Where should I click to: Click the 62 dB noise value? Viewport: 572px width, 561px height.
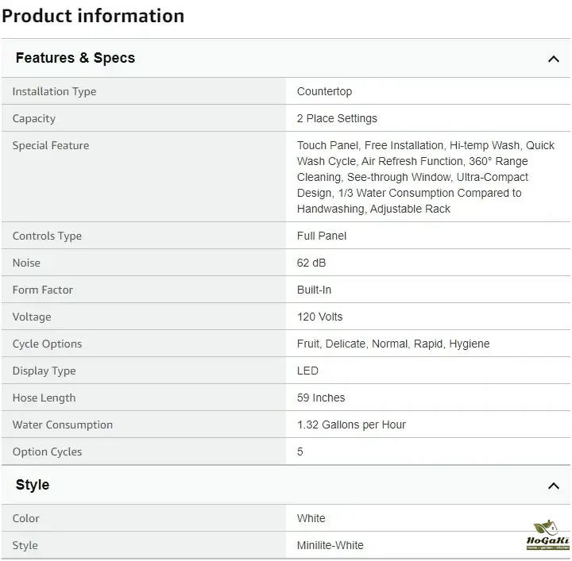(311, 263)
